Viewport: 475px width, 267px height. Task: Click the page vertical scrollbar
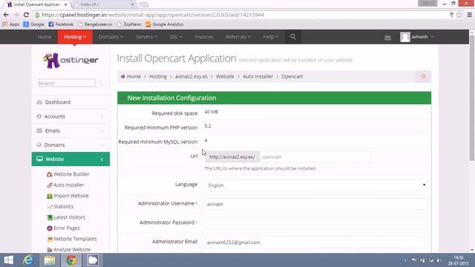coord(472,99)
